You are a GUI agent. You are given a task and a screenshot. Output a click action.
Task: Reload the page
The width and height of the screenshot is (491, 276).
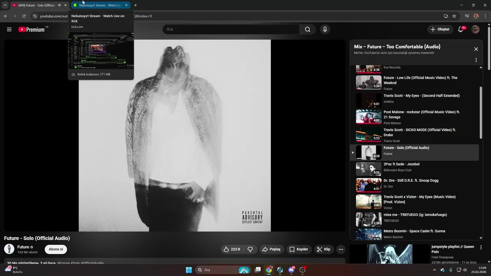[x=24, y=16]
